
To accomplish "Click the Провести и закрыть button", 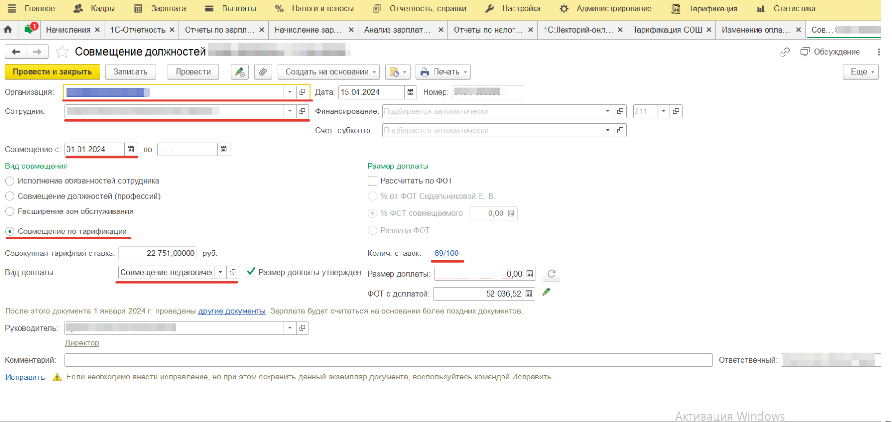I will (x=52, y=72).
